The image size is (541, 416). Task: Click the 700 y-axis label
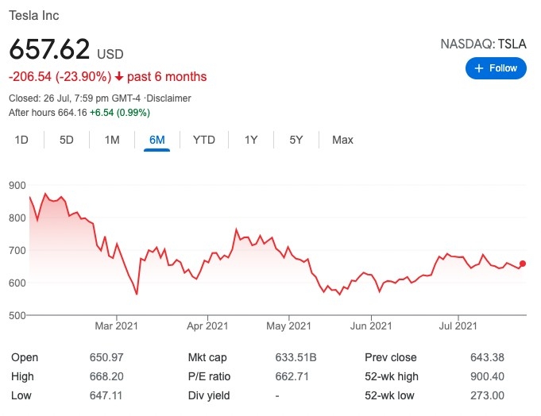click(17, 250)
